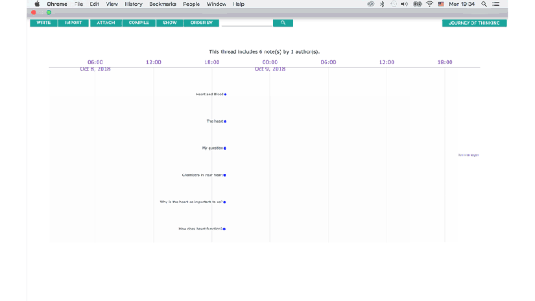The image size is (535, 301).
Task: Click the ATTACH button
Action: click(106, 23)
